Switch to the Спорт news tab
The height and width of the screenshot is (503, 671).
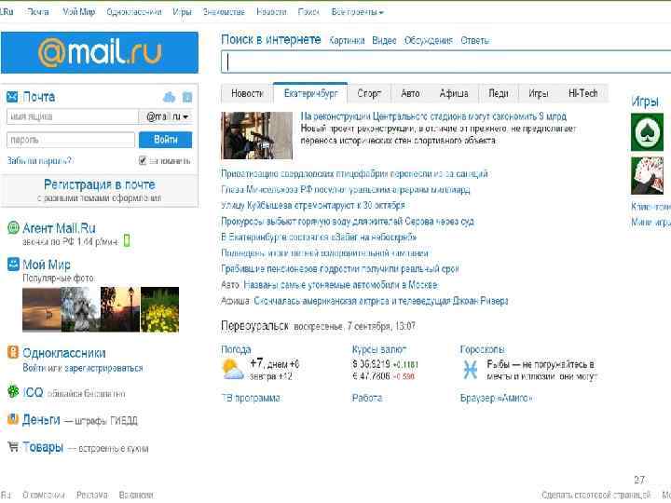[x=369, y=93]
